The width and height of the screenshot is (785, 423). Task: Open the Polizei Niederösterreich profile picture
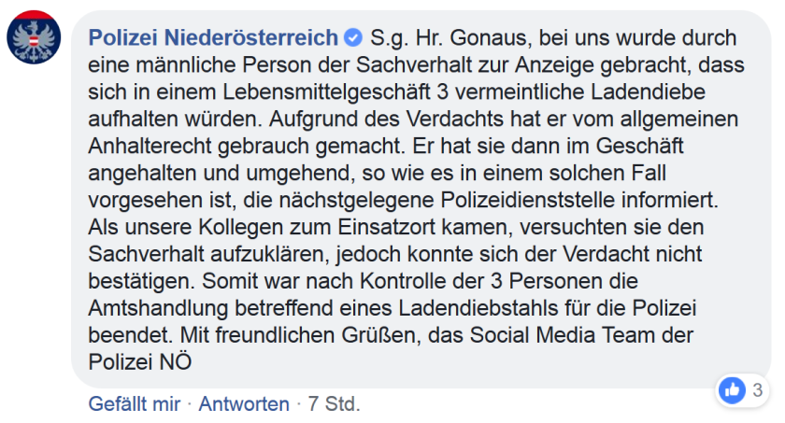tap(34, 37)
